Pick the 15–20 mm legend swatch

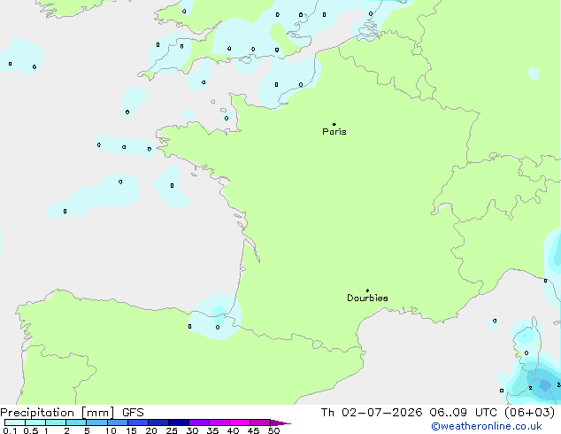(138, 422)
